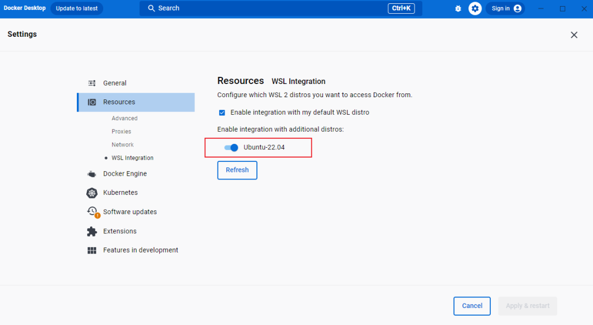Screen dimensions: 593x325
Task: Close the Settings panel
Action: tap(574, 35)
